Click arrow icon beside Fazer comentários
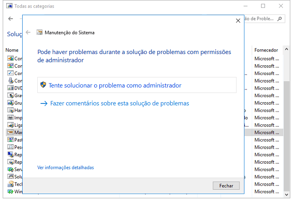Screen dimensions: 293x201 [x=44, y=103]
